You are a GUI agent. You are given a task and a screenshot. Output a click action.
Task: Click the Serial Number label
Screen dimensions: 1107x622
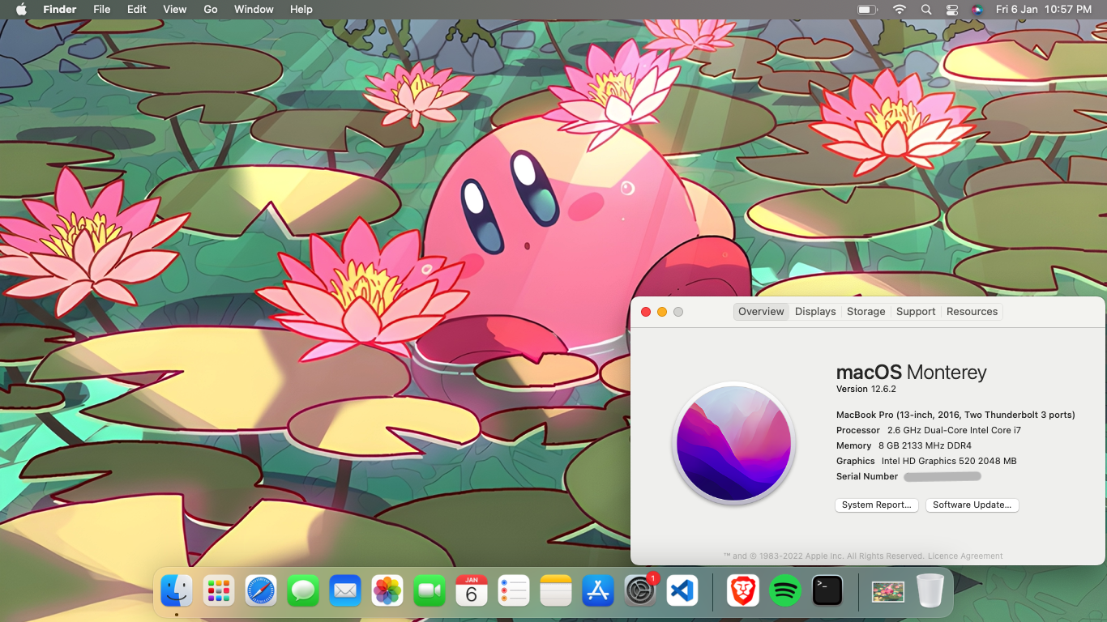pyautogui.click(x=867, y=476)
